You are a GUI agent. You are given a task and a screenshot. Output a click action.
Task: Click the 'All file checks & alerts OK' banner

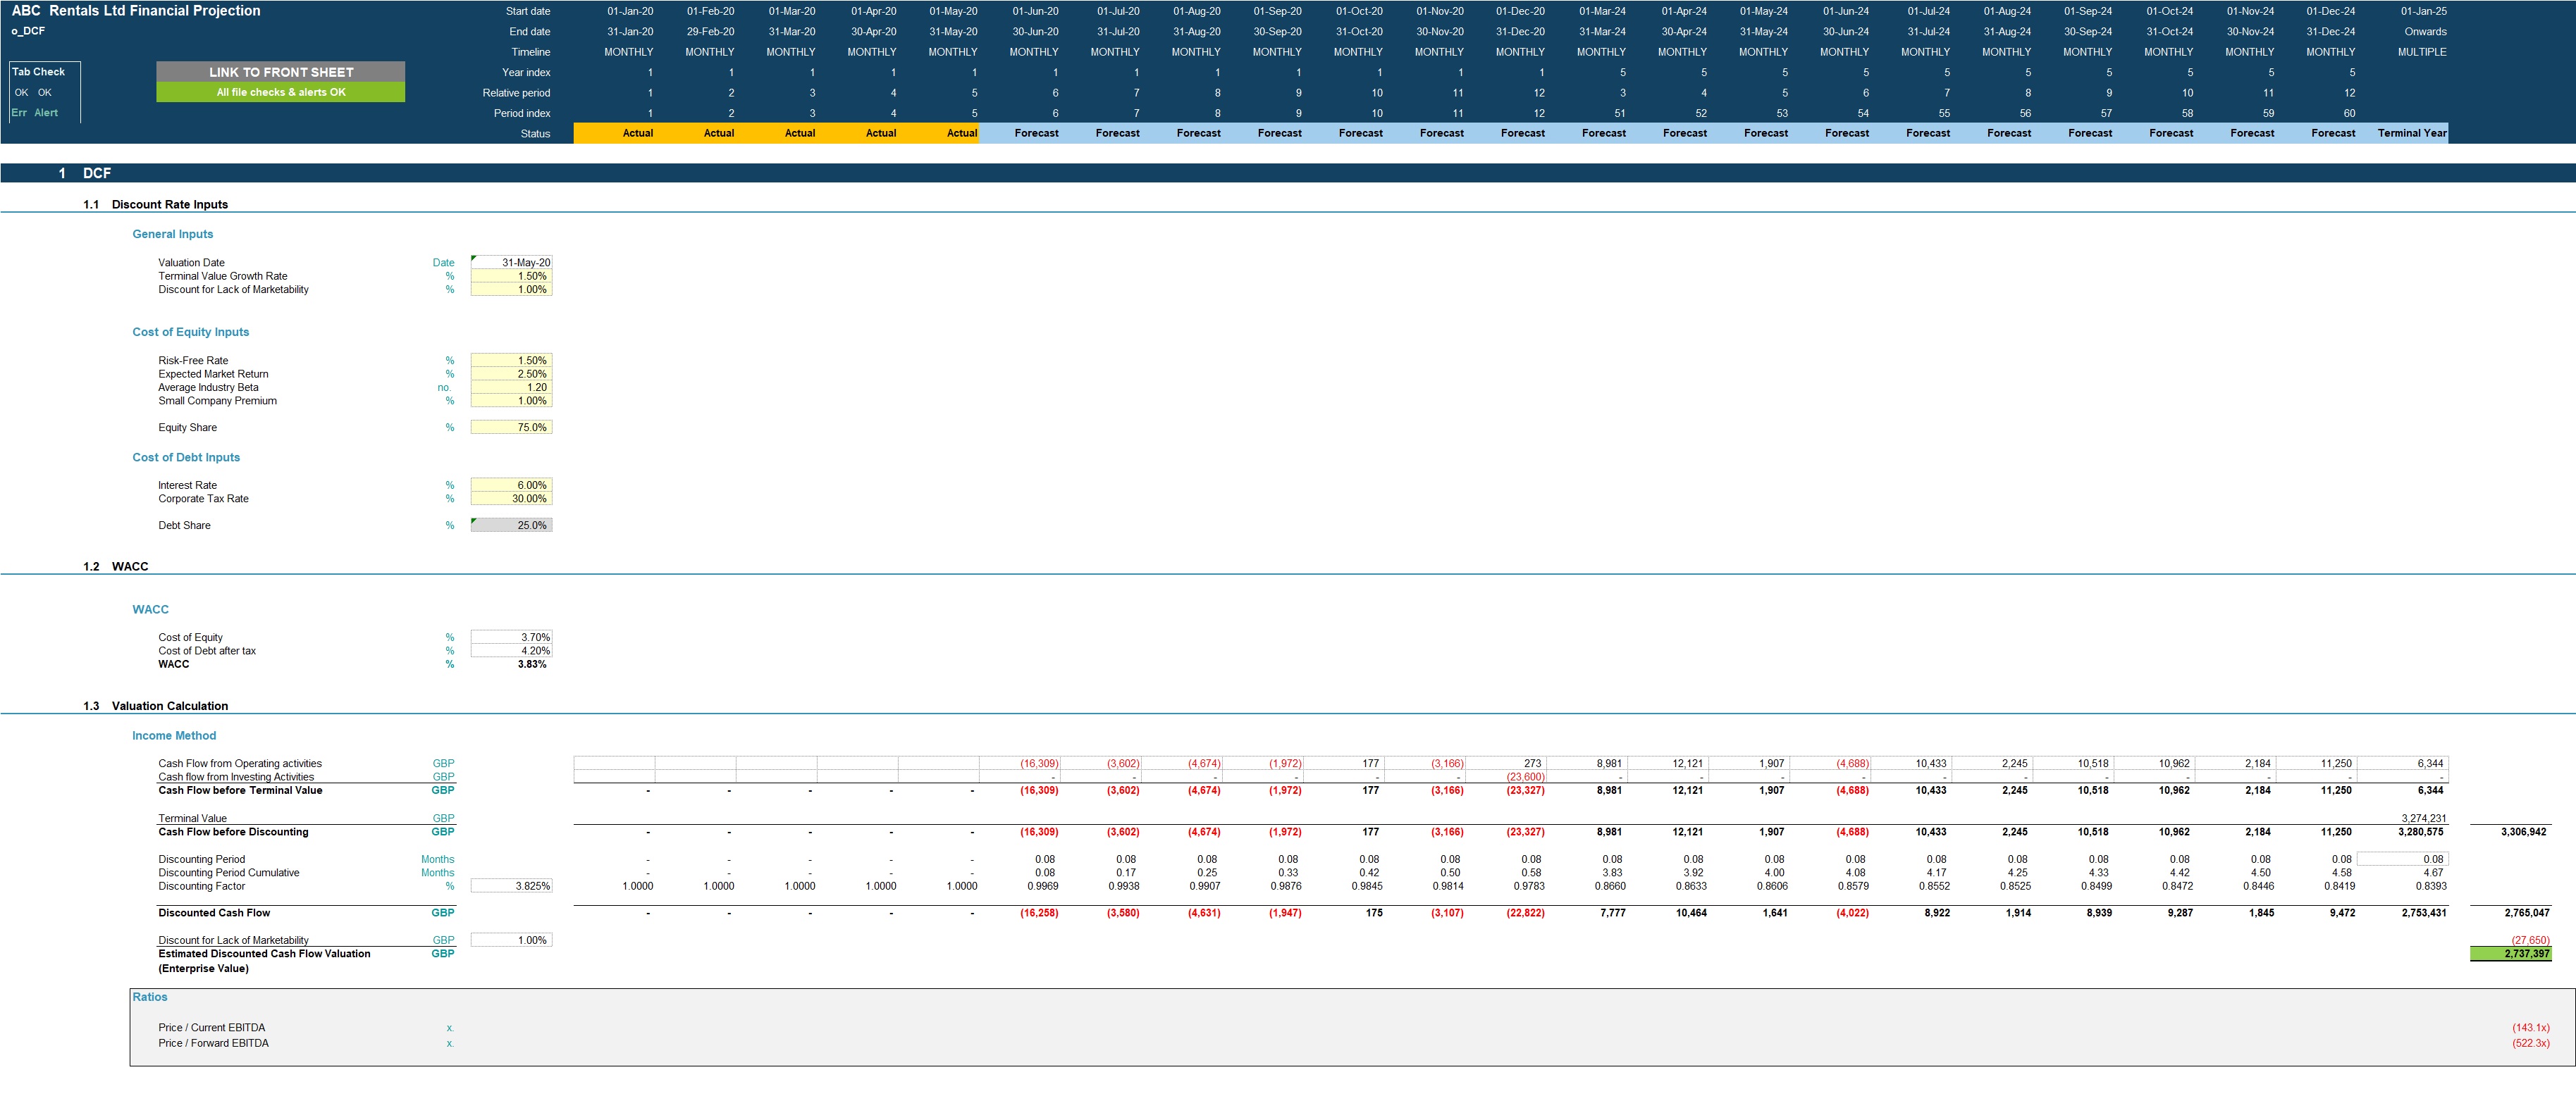click(280, 92)
